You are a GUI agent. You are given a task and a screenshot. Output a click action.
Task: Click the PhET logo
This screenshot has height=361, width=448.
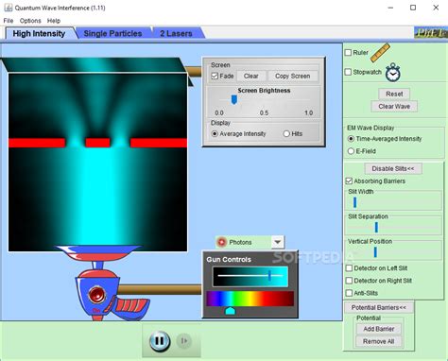pyautogui.click(x=431, y=33)
